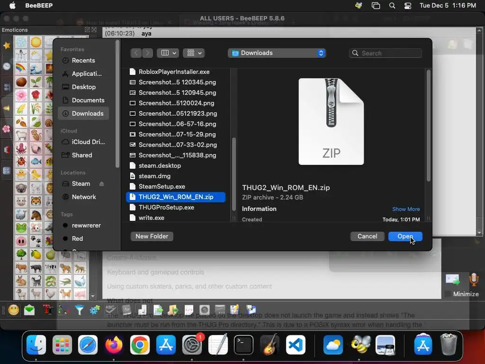Select Applications in the sidebar
The image size is (485, 364).
pyautogui.click(x=83, y=73)
